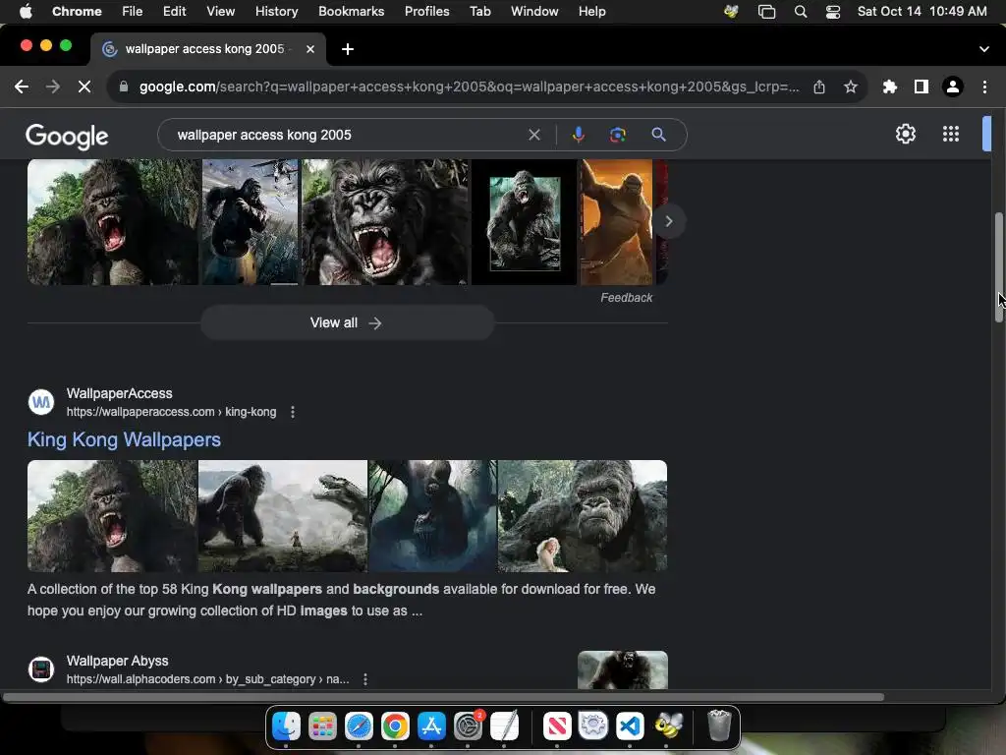Screen dimensions: 1006x755
Task: Open Google quick settings gear
Action: [x=905, y=134]
